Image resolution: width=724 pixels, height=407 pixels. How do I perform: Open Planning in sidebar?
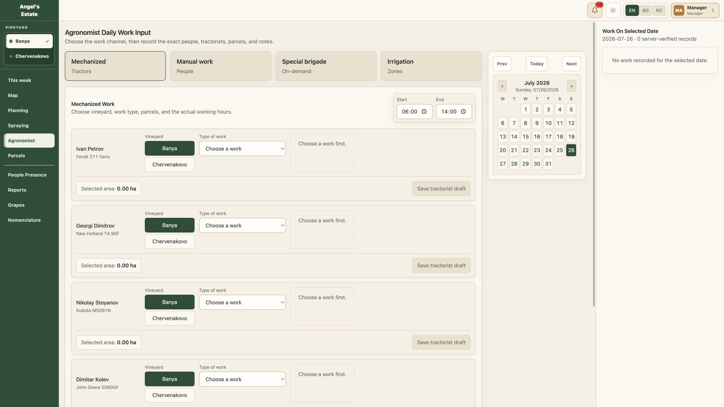click(x=29, y=110)
